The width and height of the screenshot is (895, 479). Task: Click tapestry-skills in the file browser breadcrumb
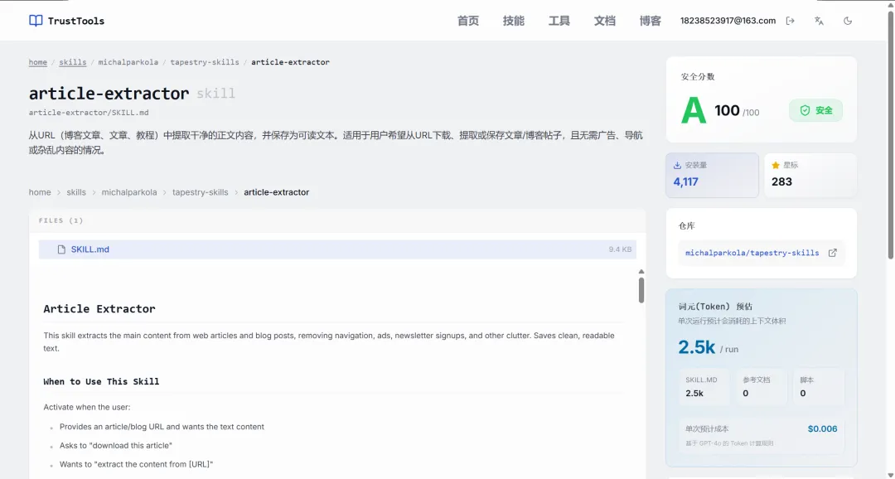tap(201, 192)
